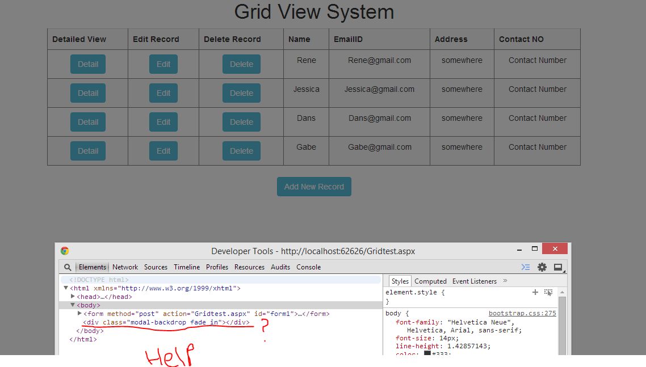Change DevTools dock side icon
This screenshot has height=367, width=646.
(558, 267)
